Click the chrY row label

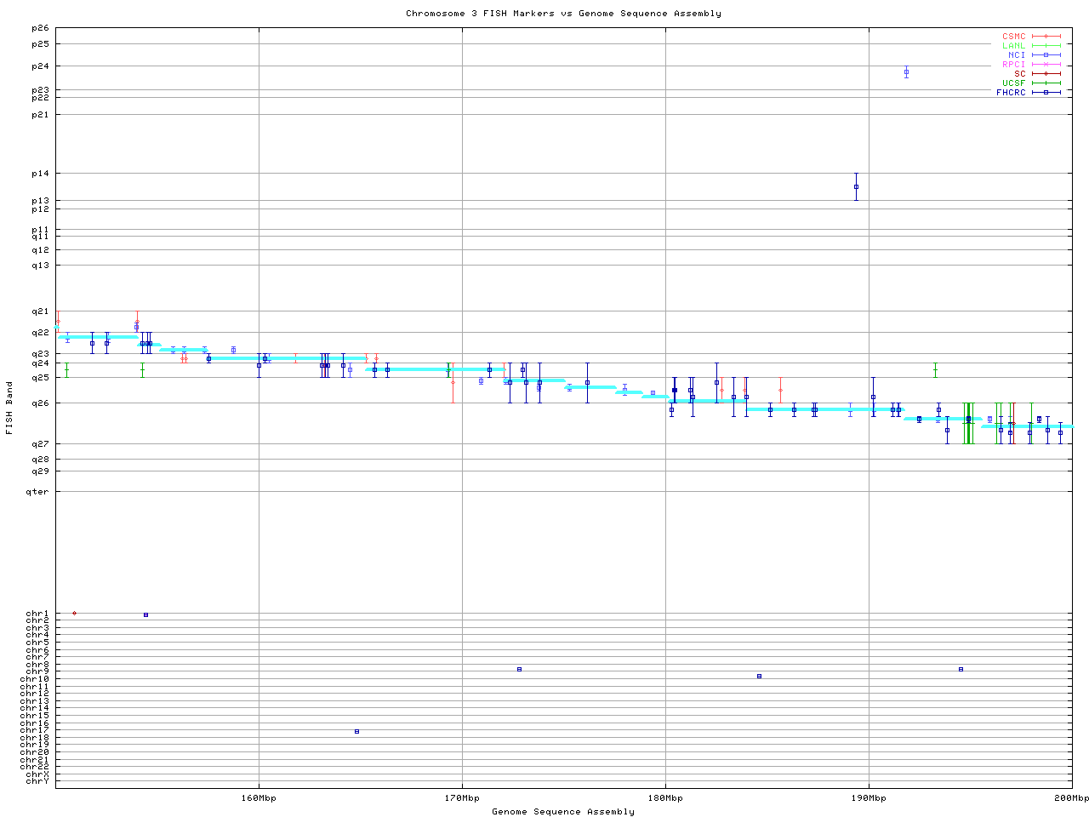[37, 780]
